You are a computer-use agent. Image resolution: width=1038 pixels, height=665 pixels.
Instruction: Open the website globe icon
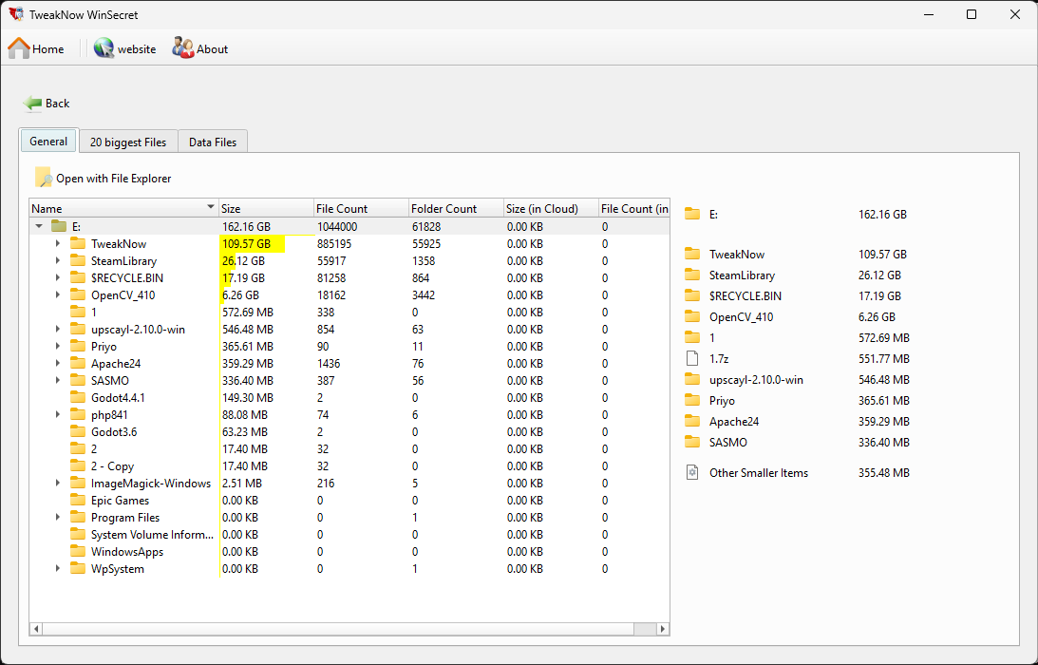click(x=104, y=48)
